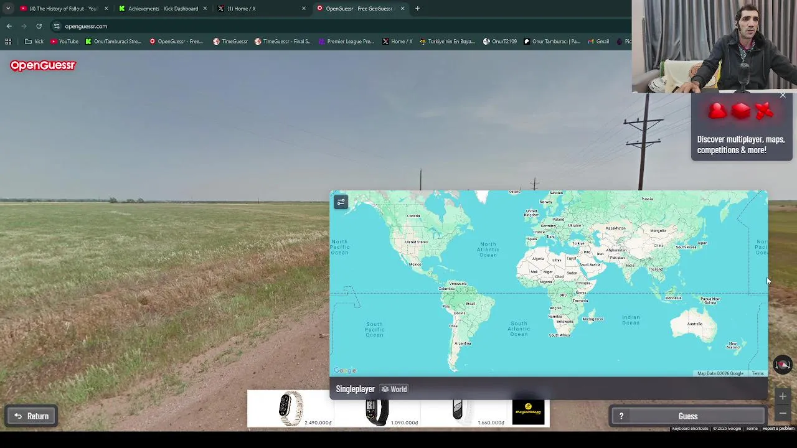This screenshot has width=797, height=448.
Task: Click the Google logo on the map
Action: click(345, 370)
